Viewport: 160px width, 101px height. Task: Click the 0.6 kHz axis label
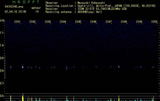pyautogui.click(x=2, y=96)
